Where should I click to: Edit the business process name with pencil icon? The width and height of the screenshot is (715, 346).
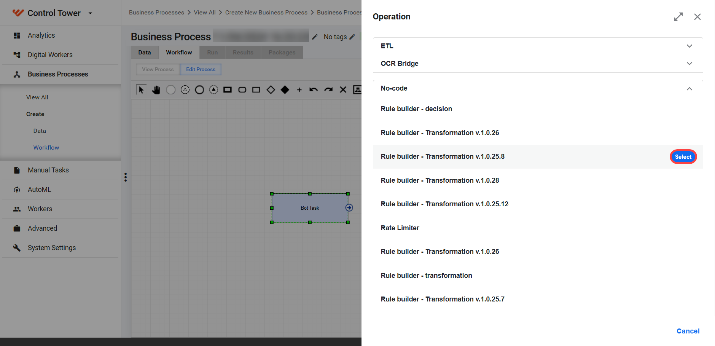click(315, 37)
